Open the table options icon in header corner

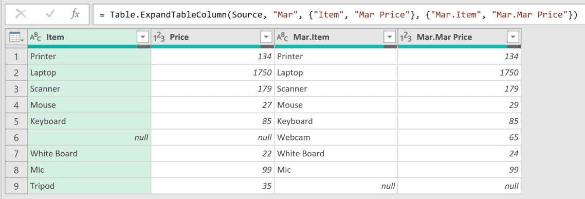[x=16, y=38]
